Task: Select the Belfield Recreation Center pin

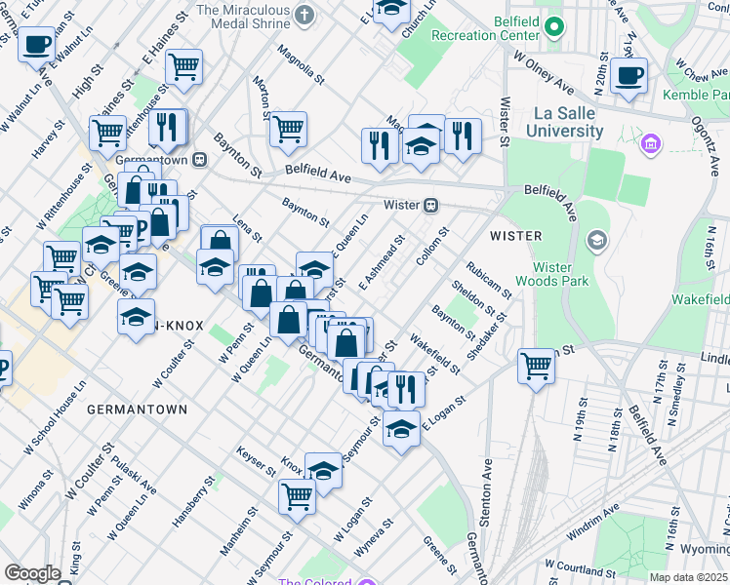Action: coord(553,26)
